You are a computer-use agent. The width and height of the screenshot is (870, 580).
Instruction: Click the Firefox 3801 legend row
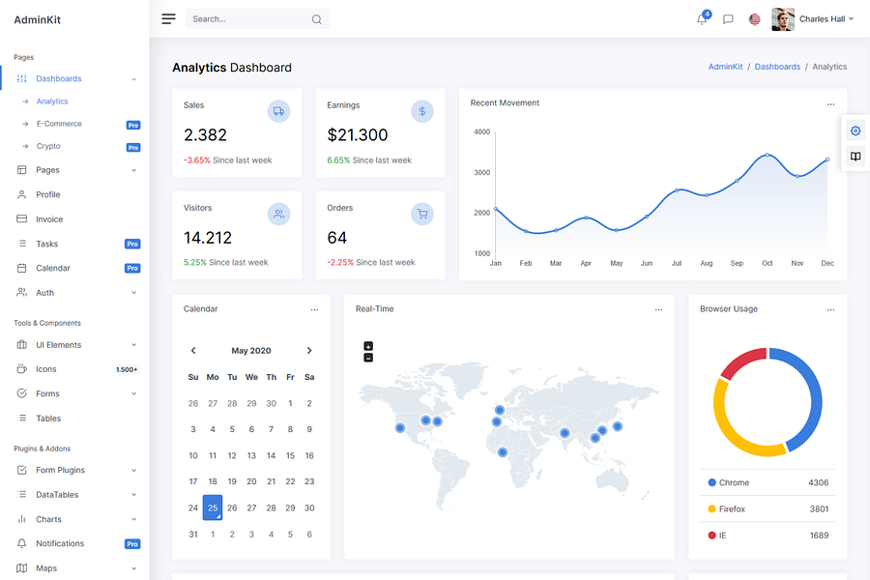[x=768, y=509]
